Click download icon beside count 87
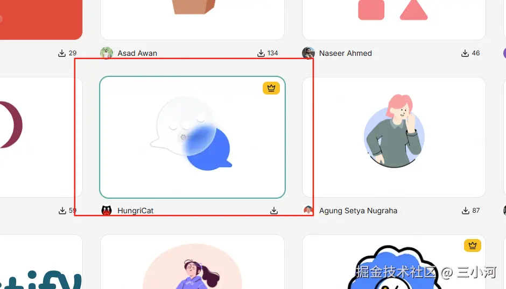The height and width of the screenshot is (289, 506). [x=465, y=211]
